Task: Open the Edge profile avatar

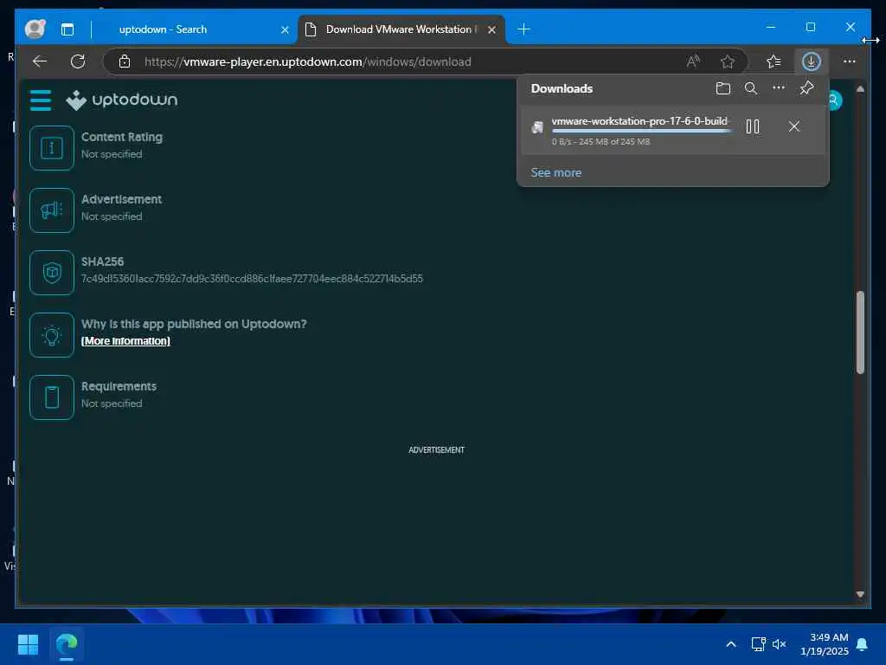Action: tap(35, 29)
